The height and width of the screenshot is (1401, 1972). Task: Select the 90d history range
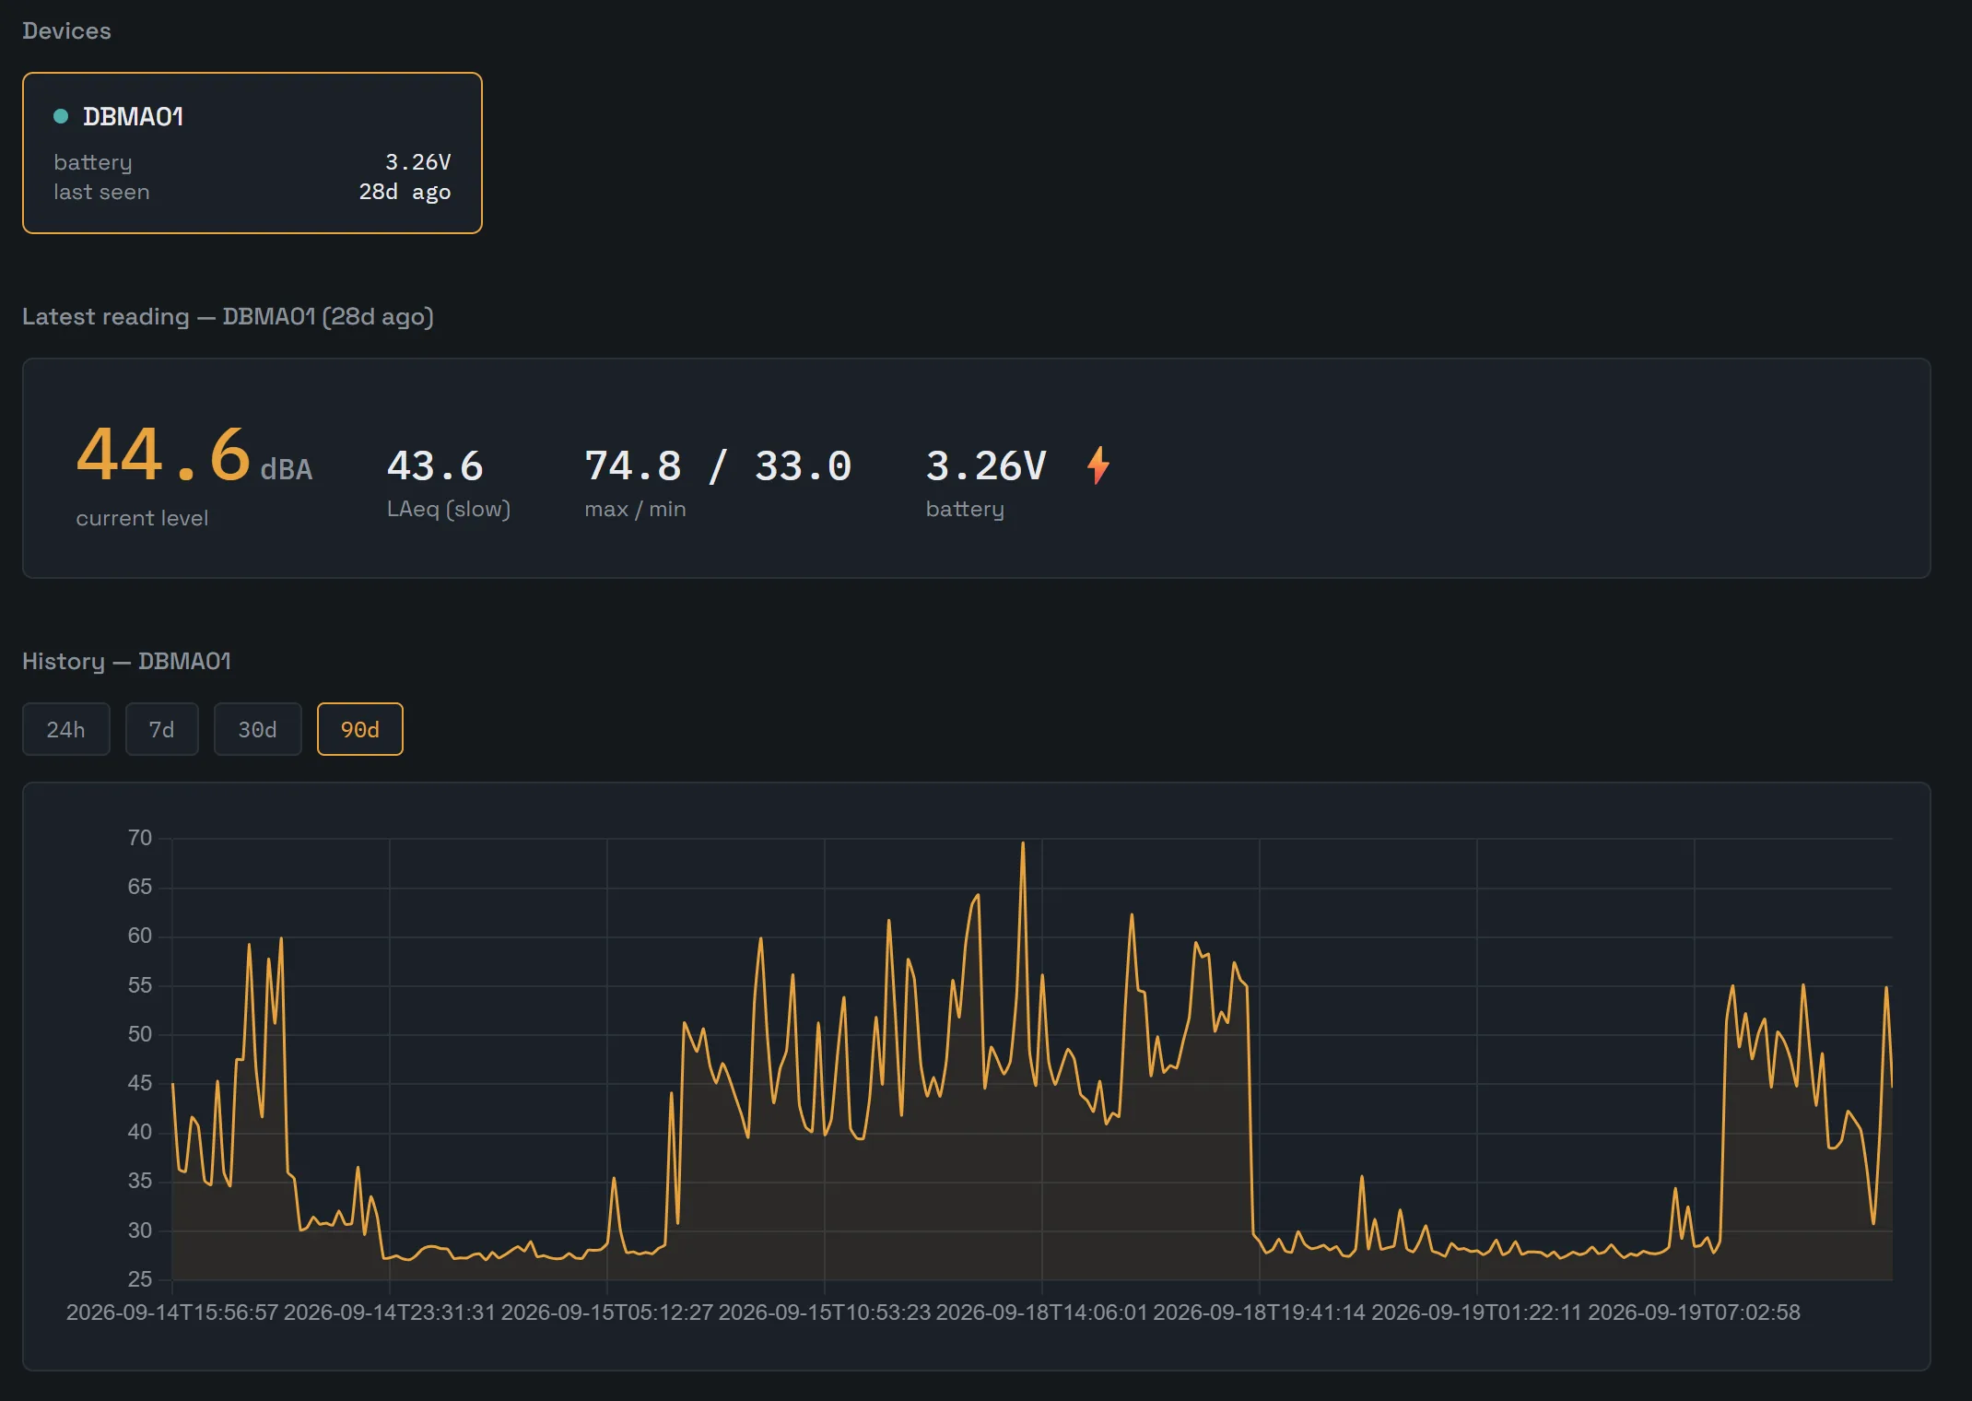360,729
